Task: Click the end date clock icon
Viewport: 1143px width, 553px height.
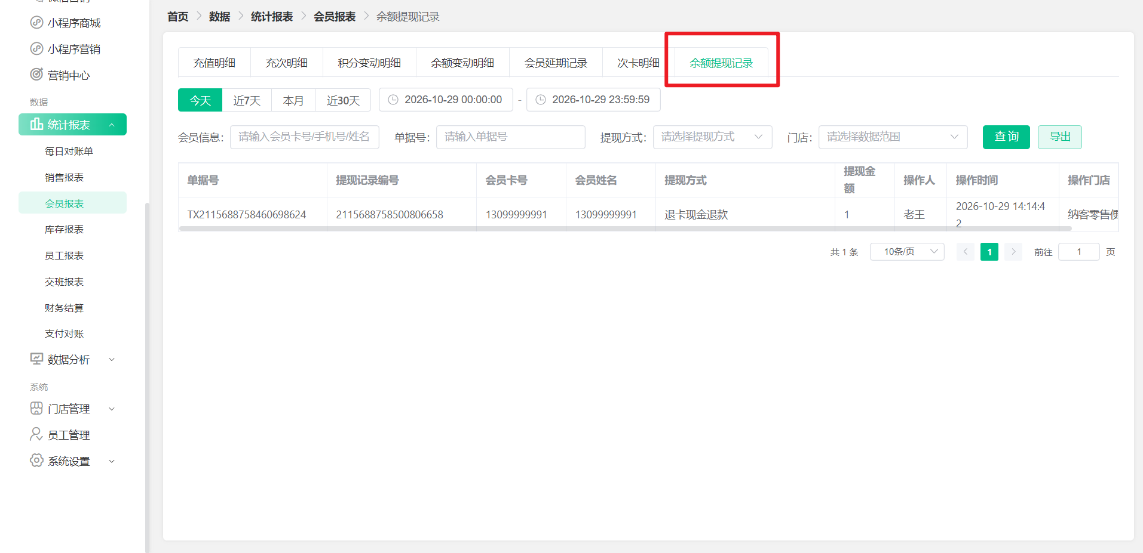Action: pyautogui.click(x=541, y=100)
